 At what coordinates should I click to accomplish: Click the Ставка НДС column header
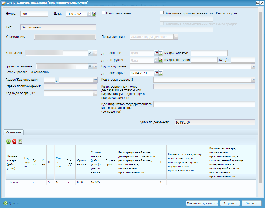[70, 162]
